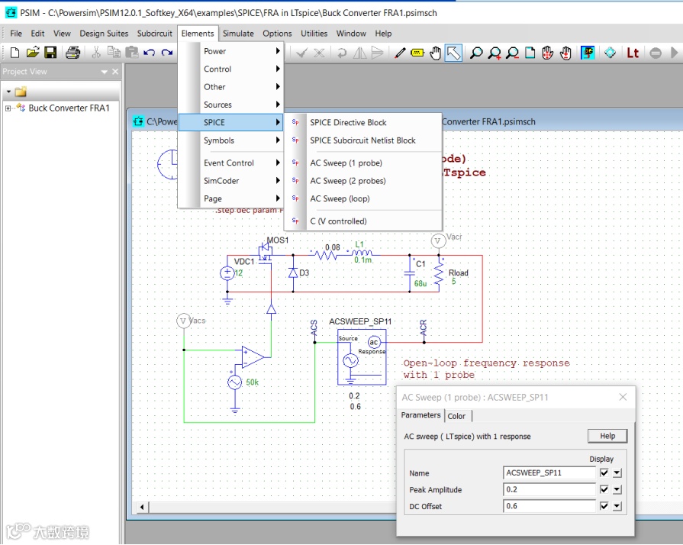Open display dropdown next to Name field
The height and width of the screenshot is (545, 683).
click(617, 472)
